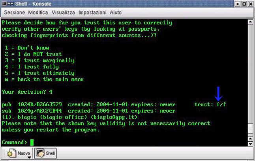Screen dimensions: 255x161
Task: Click the window menu icon in title bar
Action: pos(5,4)
